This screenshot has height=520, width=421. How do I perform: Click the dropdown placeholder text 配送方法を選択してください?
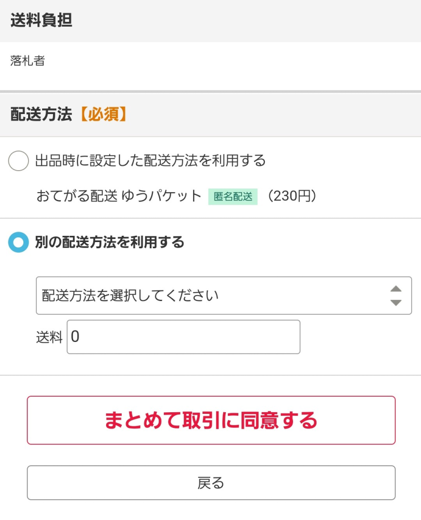(x=130, y=296)
